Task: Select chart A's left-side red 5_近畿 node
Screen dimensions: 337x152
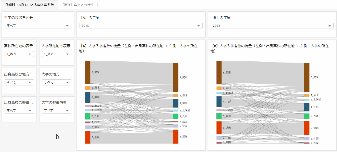Action: [88, 137]
